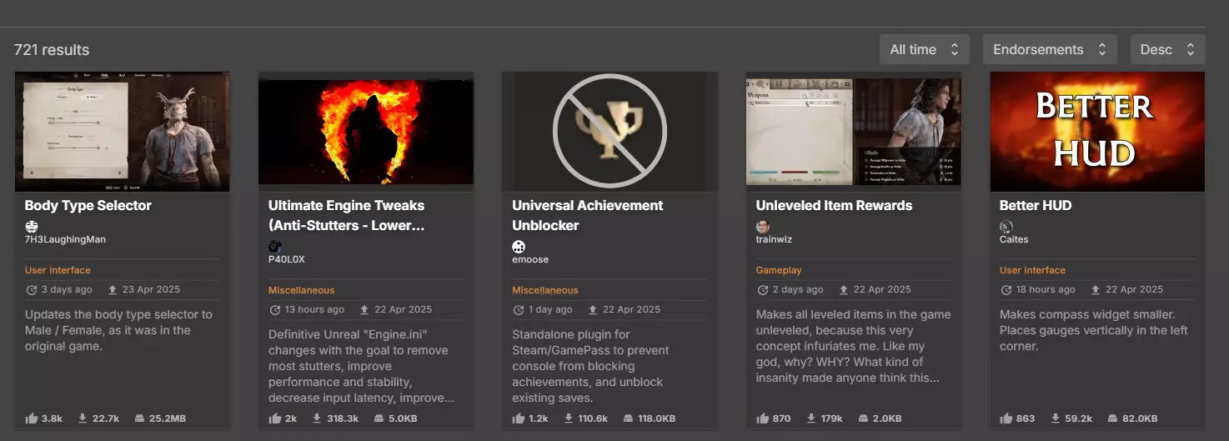
Task: Click the 721 results count text
Action: pos(52,50)
